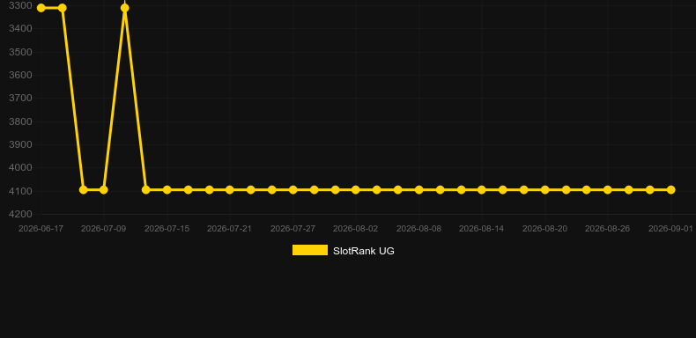Screen dimensions: 696x338
Task: Select the data point above 2026-07-09
Action: click(x=103, y=190)
